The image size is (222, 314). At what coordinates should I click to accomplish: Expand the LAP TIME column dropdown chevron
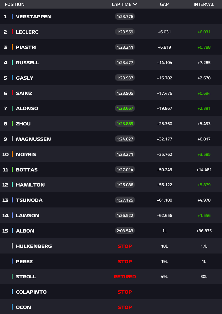point(135,4)
